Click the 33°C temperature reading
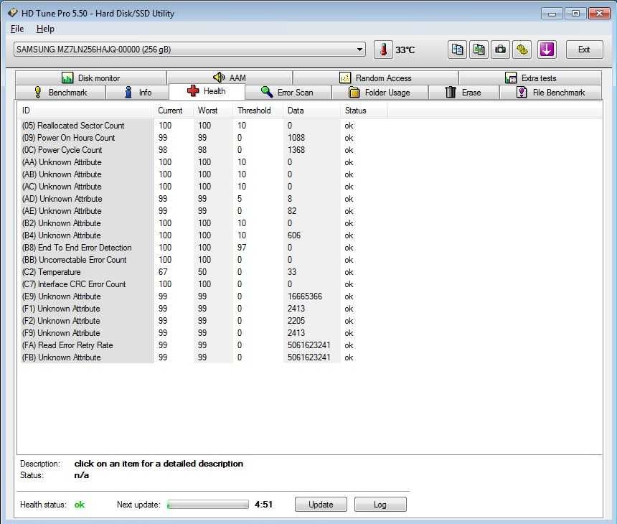 click(x=405, y=50)
